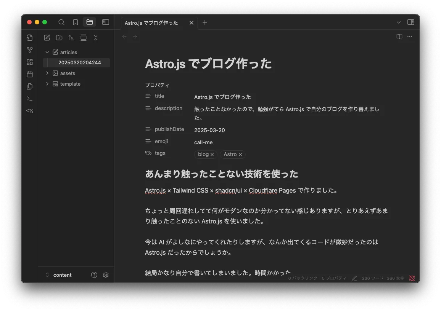Open the command palette terminal icon
The width and height of the screenshot is (441, 311).
point(30,99)
